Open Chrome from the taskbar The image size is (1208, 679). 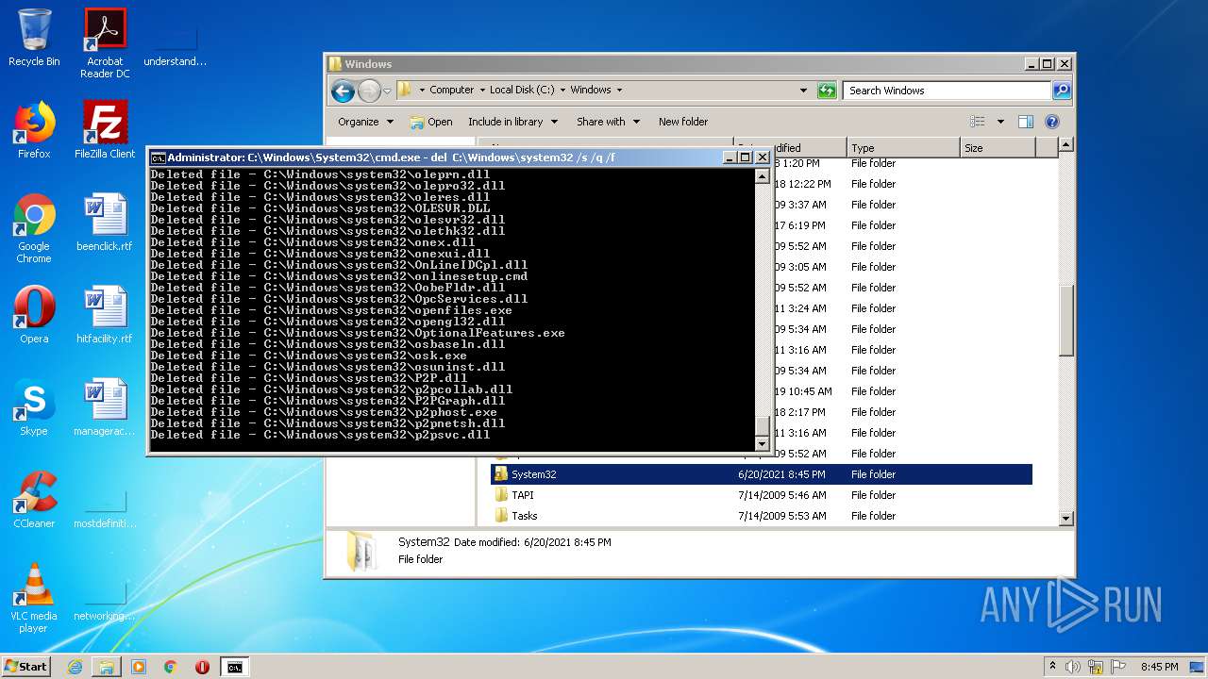point(170,667)
